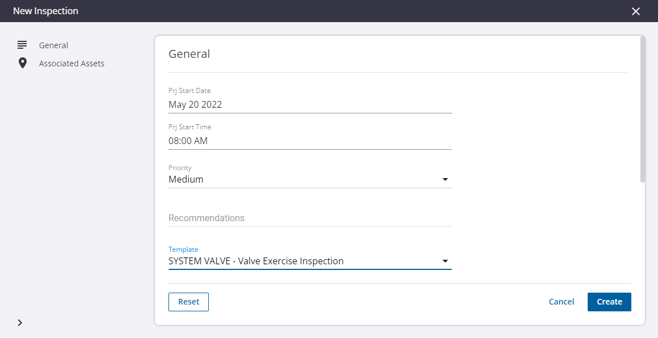Click the Medium priority value

point(186,179)
